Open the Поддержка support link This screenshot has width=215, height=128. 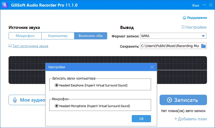195,18
